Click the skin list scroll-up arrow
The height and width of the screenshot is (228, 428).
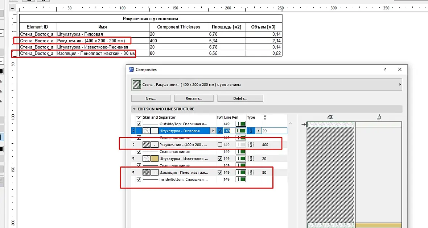click(291, 124)
